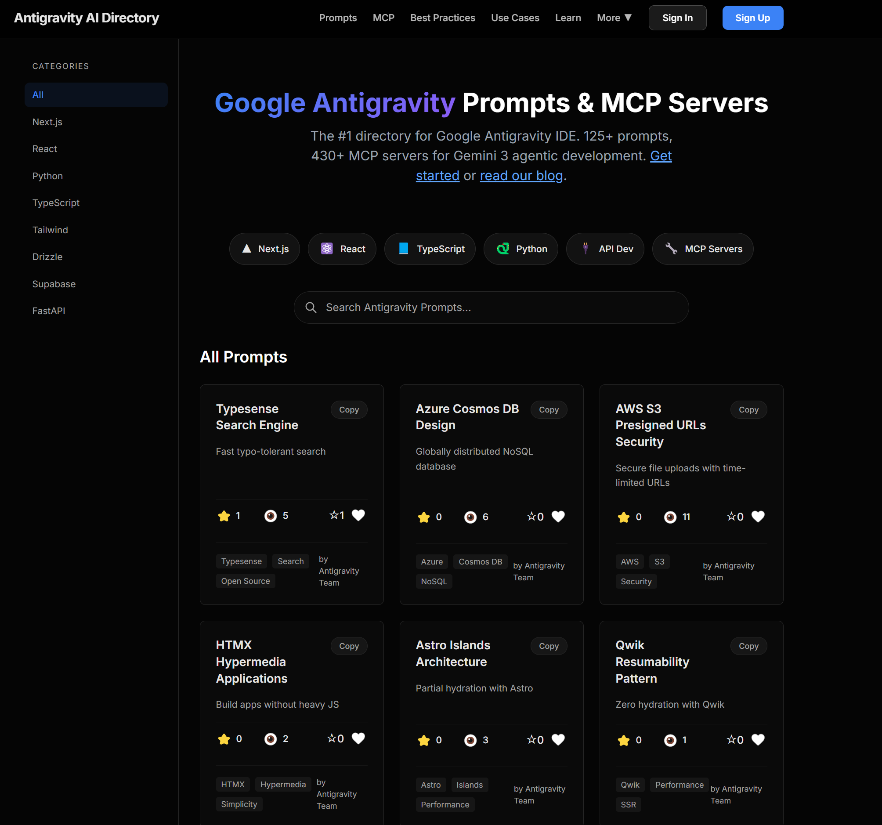The height and width of the screenshot is (825, 882).
Task: Click the heart icon on Typesense Search Engine card
Action: pos(358,515)
